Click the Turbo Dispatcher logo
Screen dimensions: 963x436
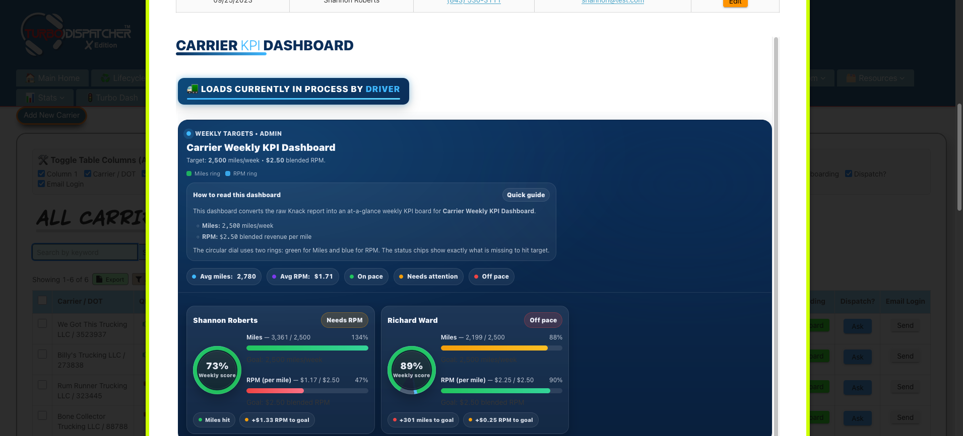pyautogui.click(x=76, y=34)
